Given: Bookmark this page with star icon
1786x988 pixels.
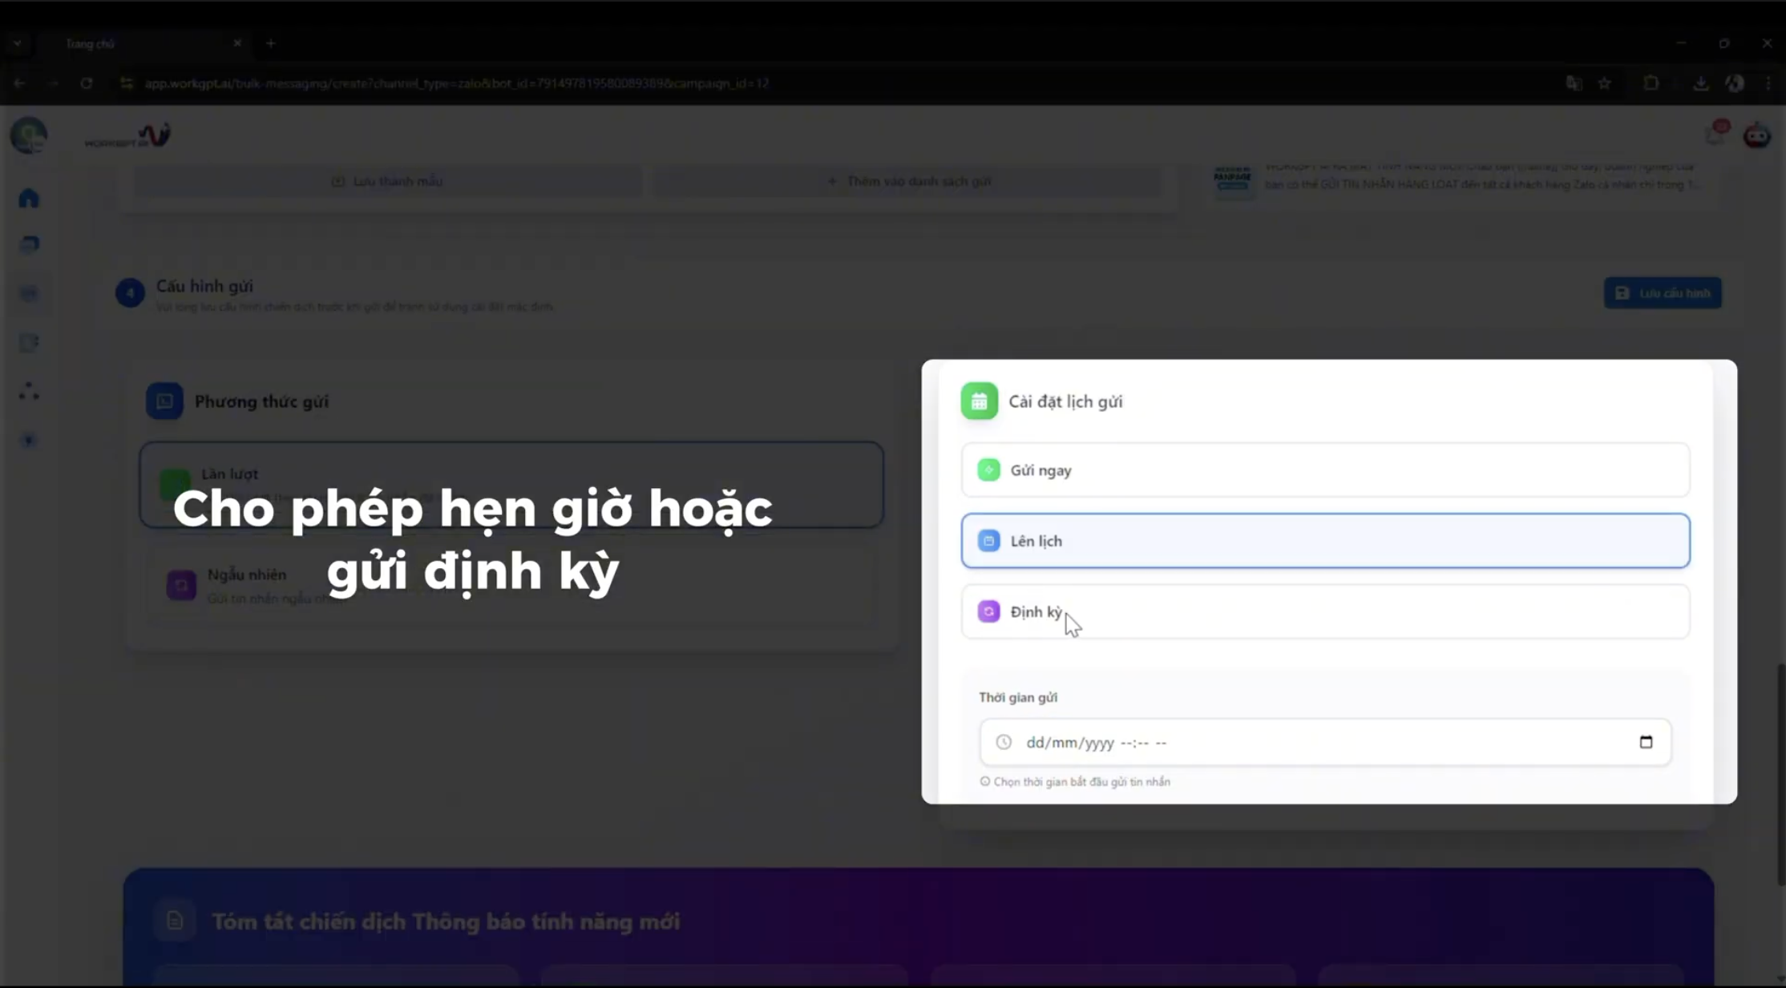Looking at the screenshot, I should (1605, 83).
